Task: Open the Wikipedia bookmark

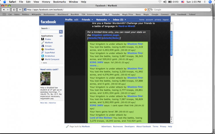Action: tap(36, 14)
